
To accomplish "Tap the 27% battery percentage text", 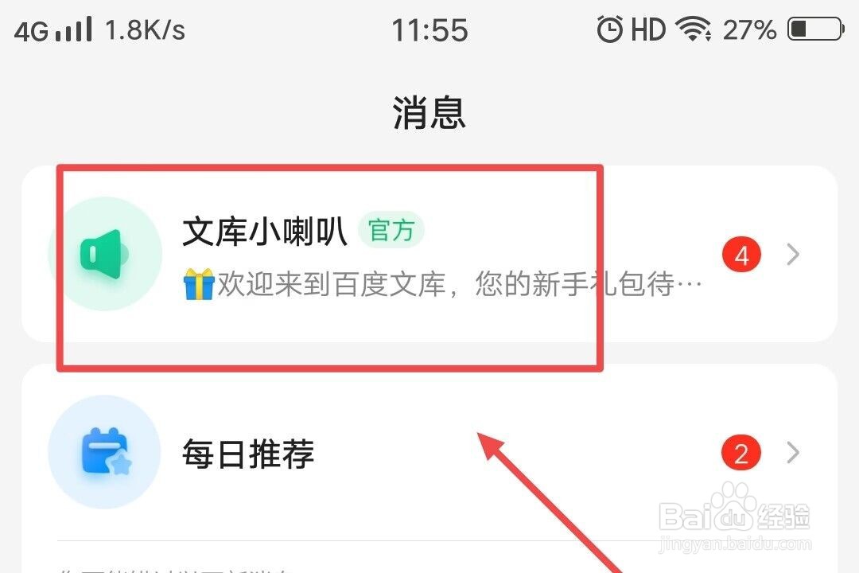I will click(x=749, y=29).
